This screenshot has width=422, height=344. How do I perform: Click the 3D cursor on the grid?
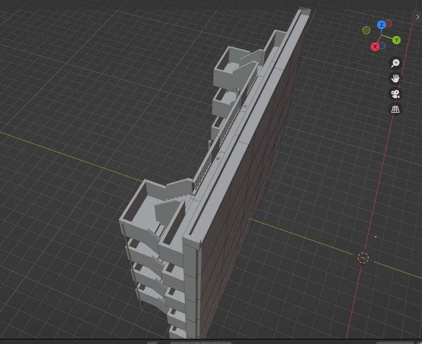363,258
